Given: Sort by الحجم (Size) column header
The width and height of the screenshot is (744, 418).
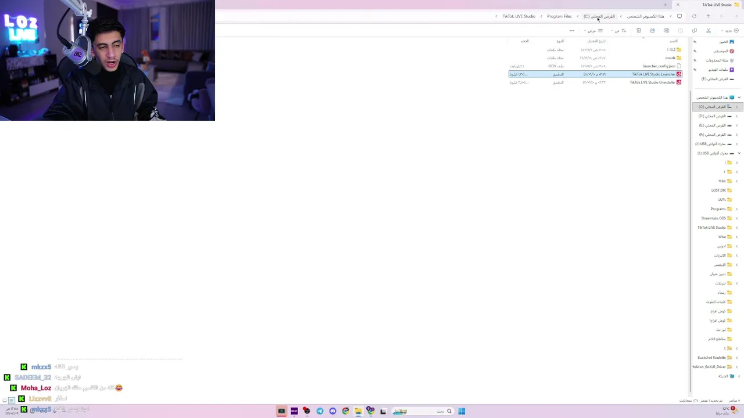Looking at the screenshot, I should point(525,41).
